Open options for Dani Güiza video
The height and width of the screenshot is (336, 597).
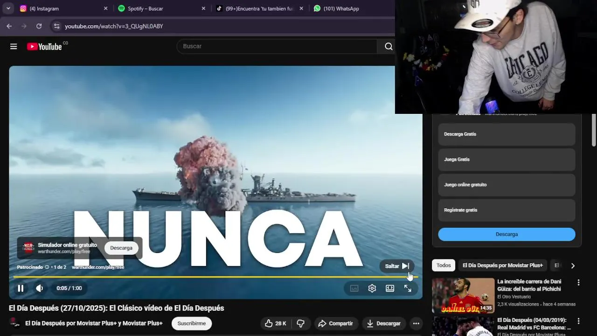click(578, 282)
